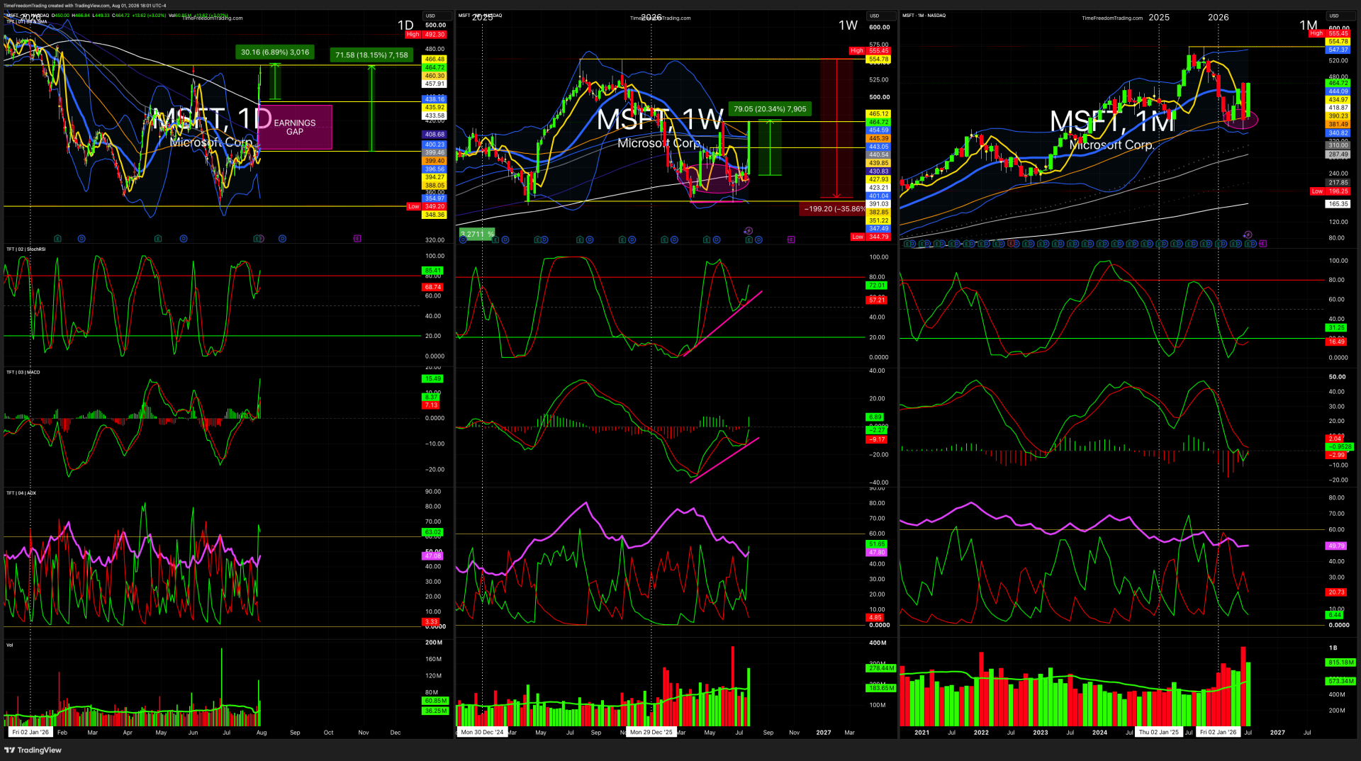The height and width of the screenshot is (761, 1361).
Task: Click the purple lightning icon on the 1M chart
Action: pos(1248,235)
